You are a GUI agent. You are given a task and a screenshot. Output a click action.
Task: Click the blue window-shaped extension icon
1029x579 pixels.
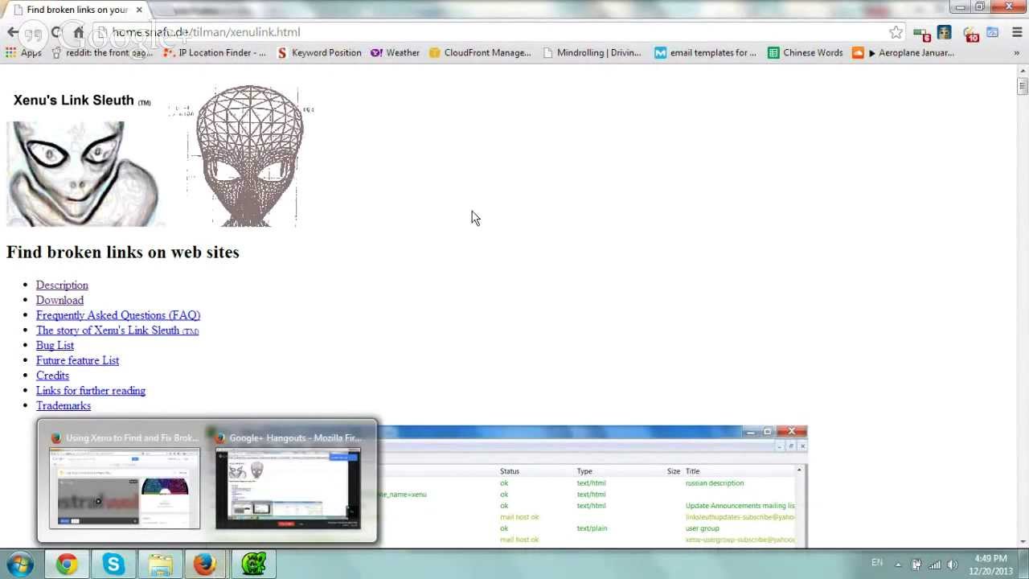pyautogui.click(x=993, y=32)
